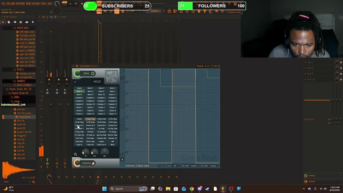Open the Windows Start menu
Screen dimensions: 343x193
tap(104, 189)
